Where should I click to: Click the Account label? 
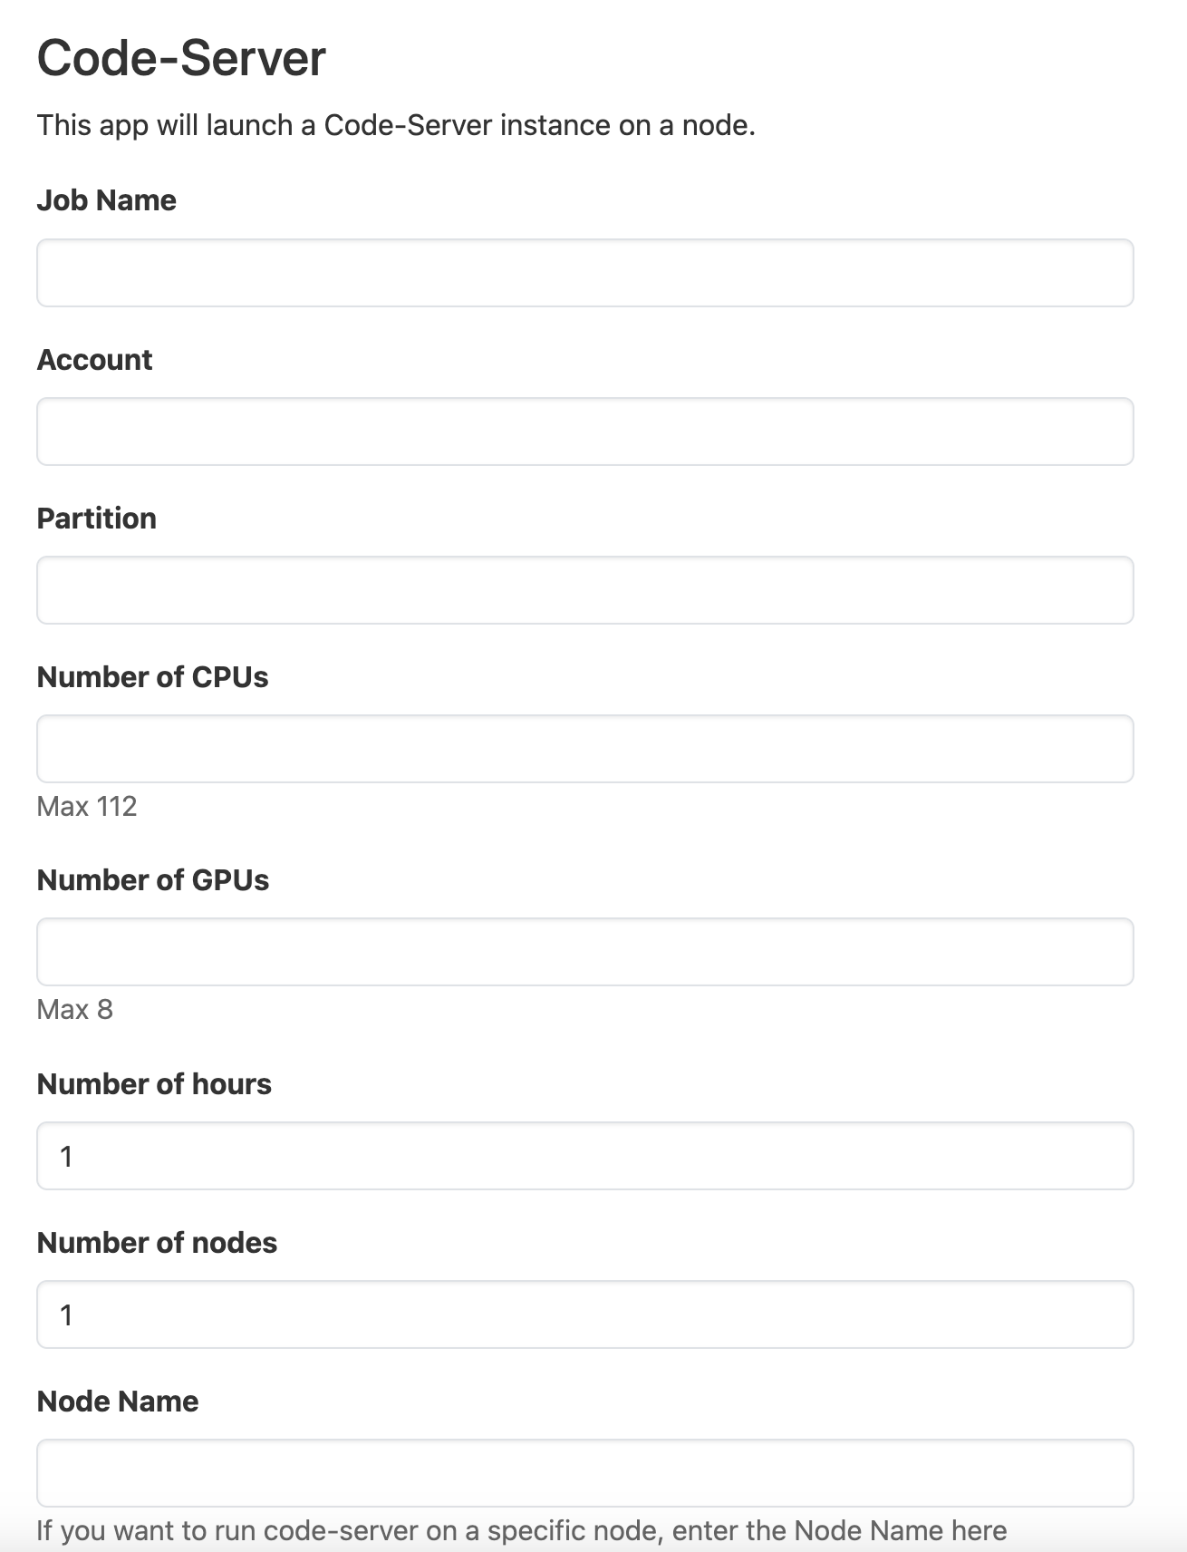click(x=94, y=359)
